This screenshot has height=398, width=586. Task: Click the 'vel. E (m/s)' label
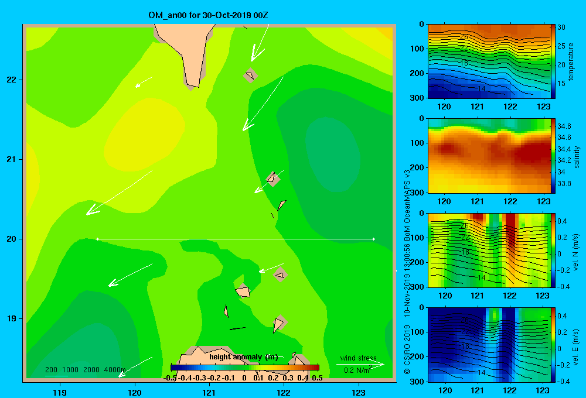click(x=576, y=346)
